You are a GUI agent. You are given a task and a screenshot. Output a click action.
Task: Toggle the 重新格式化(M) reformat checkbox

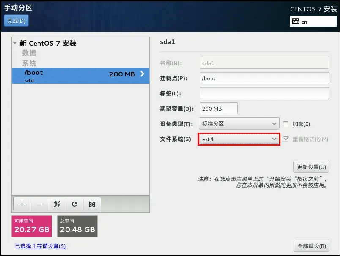[x=286, y=139]
